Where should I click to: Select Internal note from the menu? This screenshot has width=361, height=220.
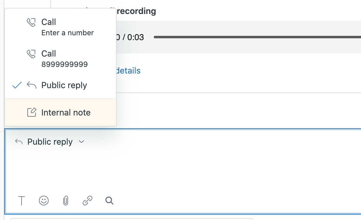66,112
